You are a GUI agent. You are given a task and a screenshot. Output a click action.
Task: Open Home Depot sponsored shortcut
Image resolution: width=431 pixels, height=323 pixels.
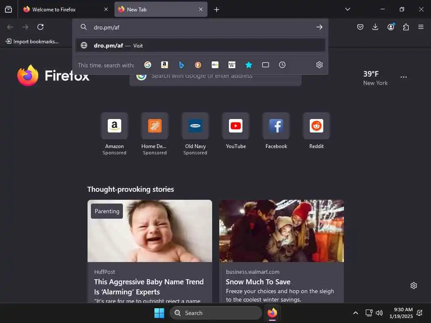tap(155, 134)
